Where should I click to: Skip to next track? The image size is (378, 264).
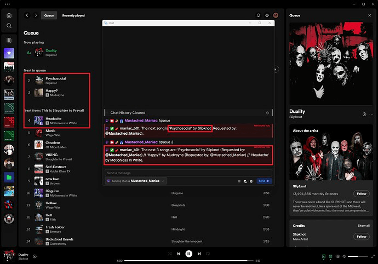point(199,254)
